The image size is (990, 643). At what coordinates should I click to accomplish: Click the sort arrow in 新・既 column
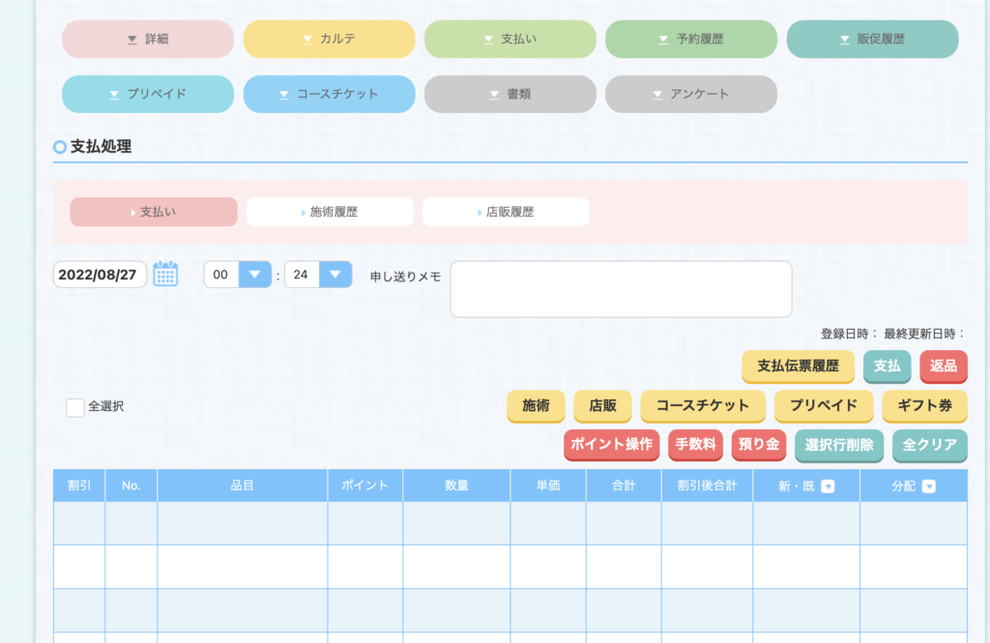(828, 486)
